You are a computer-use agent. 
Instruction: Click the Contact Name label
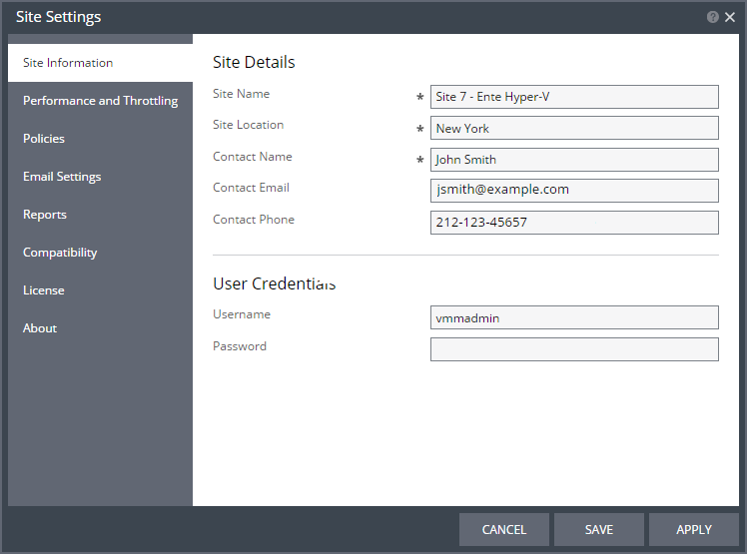(x=253, y=157)
